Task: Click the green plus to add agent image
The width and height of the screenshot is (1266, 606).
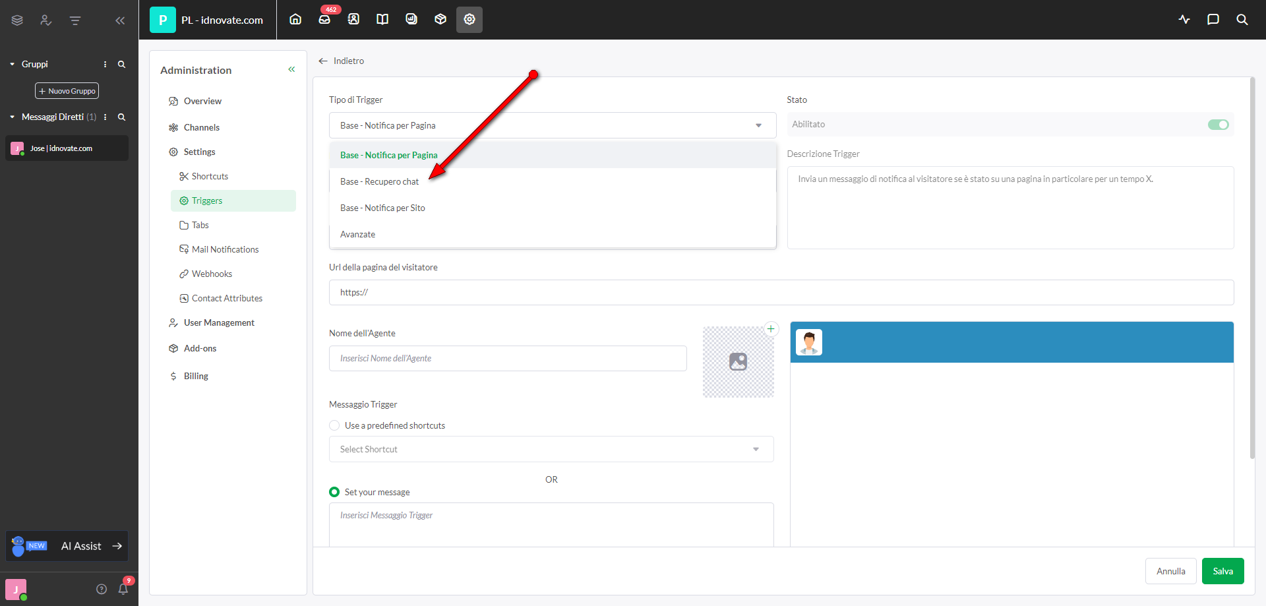Action: [x=771, y=329]
